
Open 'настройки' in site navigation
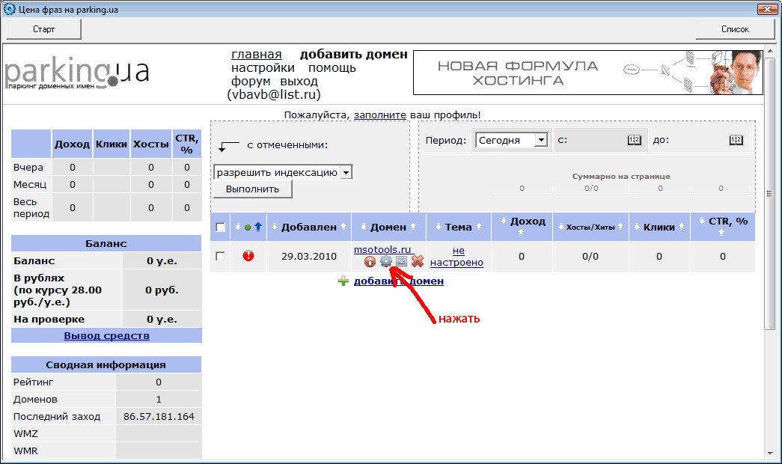pos(263,68)
